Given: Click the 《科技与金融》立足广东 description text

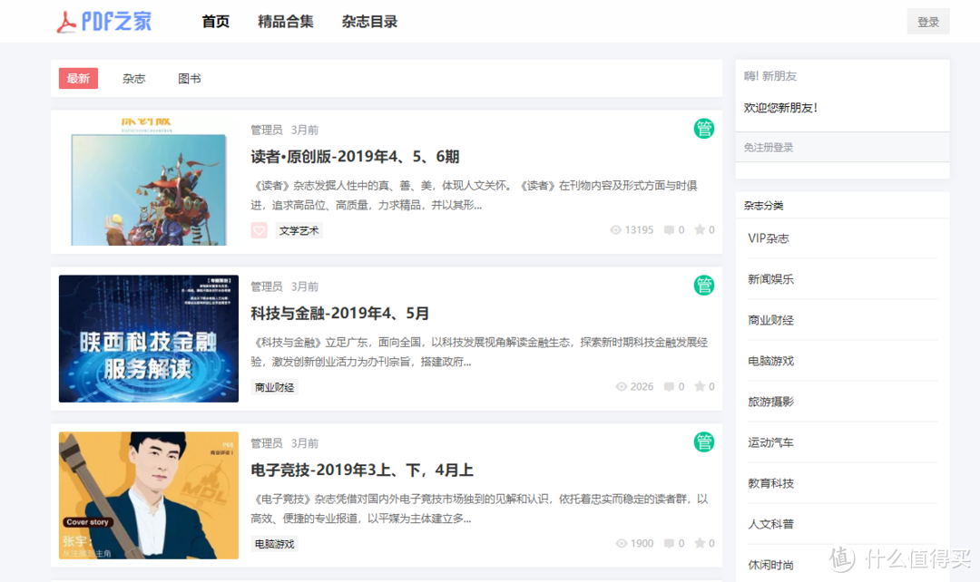Looking at the screenshot, I should [x=479, y=352].
